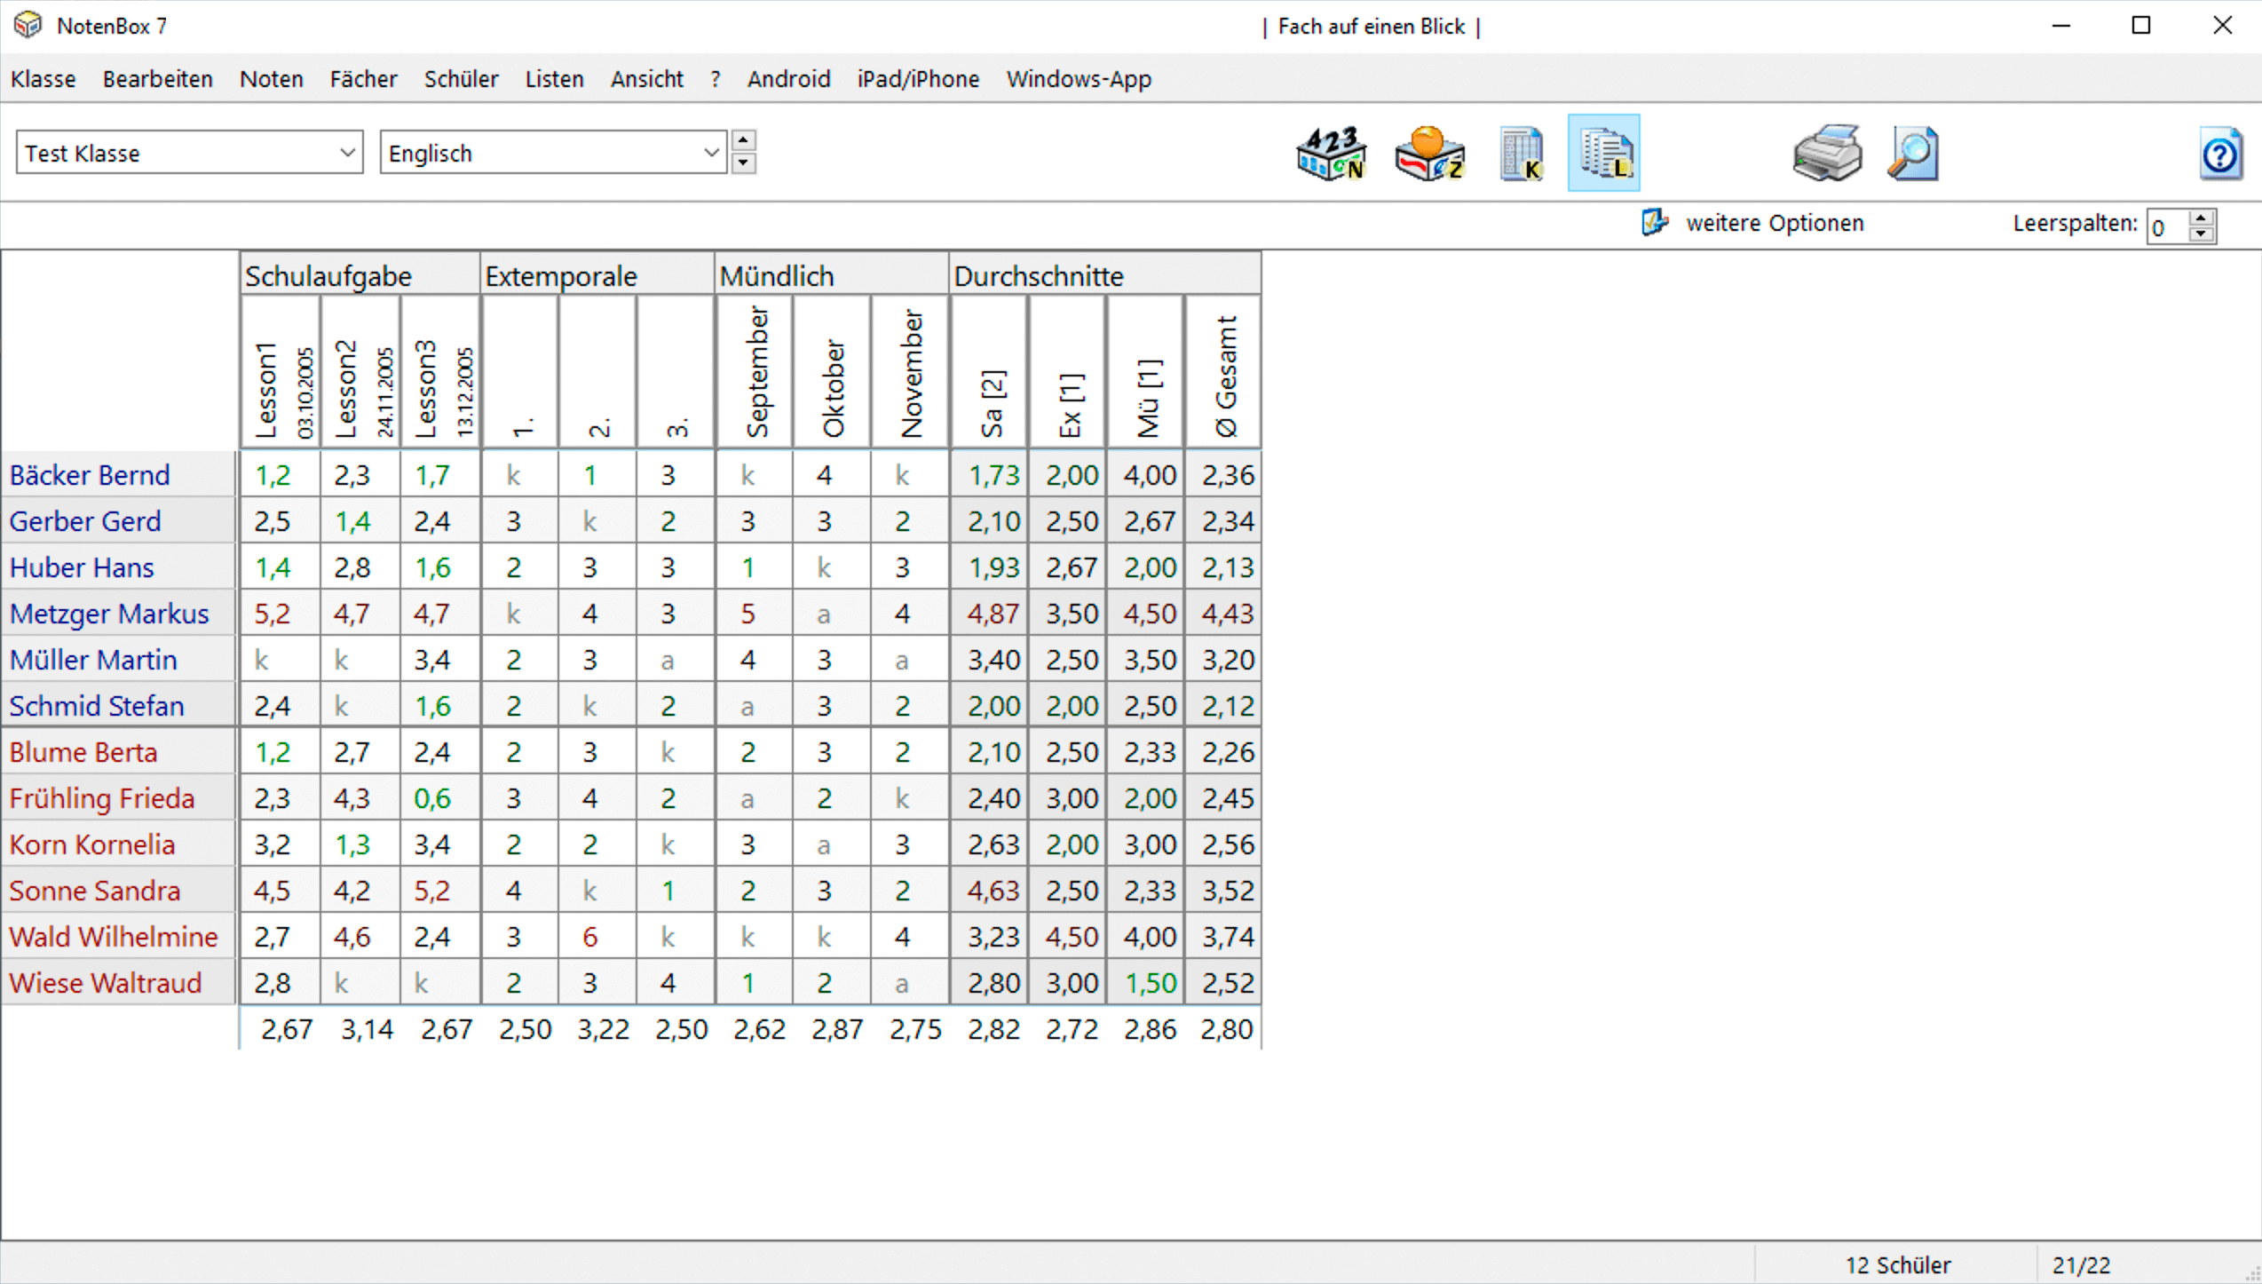Click the down arrow next to the Englisch field
2262x1284 pixels.
tap(743, 163)
